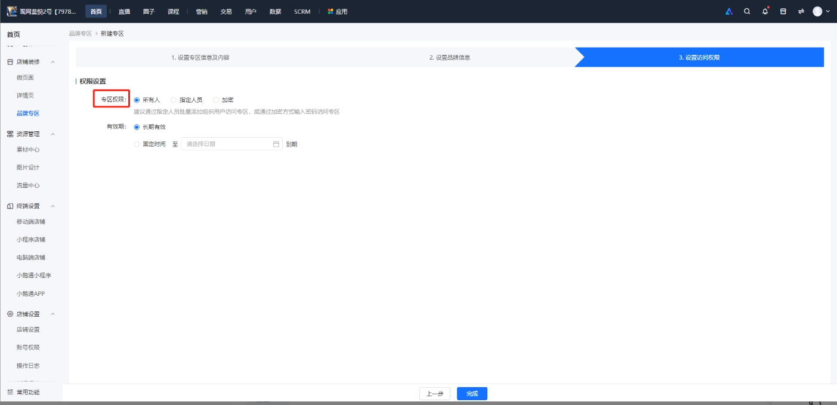Click the notification bell icon
Viewport: 837px width, 405px height.
(765, 11)
